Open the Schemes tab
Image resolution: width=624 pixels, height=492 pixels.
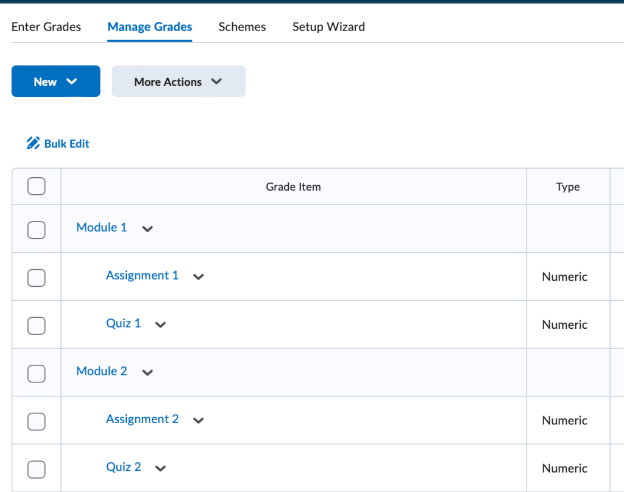(x=242, y=27)
